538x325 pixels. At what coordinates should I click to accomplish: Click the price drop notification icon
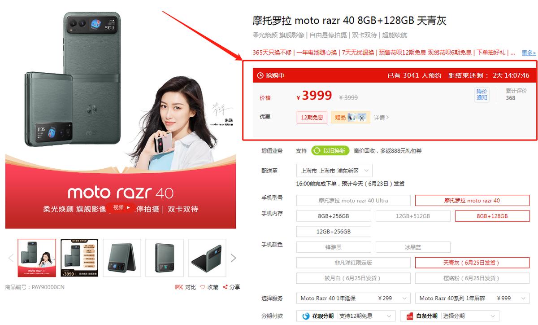pos(482,95)
